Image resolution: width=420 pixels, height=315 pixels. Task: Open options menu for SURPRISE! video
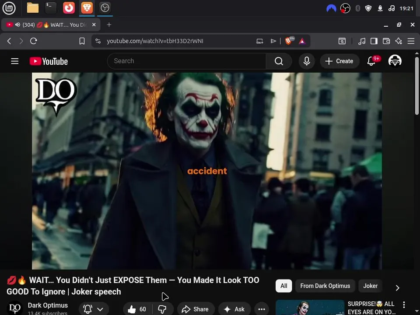click(404, 304)
